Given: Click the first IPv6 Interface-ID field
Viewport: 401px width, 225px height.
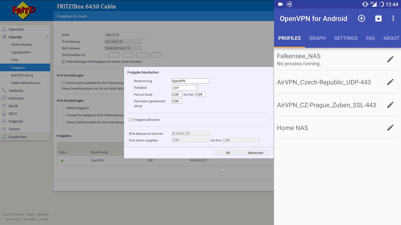Looking at the screenshot, I should pyautogui.click(x=114, y=55).
